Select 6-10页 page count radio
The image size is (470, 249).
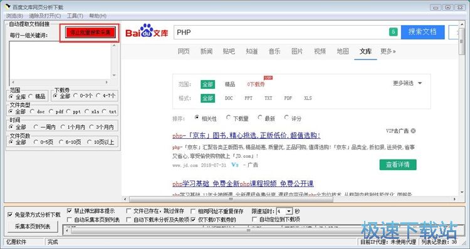[70, 142]
